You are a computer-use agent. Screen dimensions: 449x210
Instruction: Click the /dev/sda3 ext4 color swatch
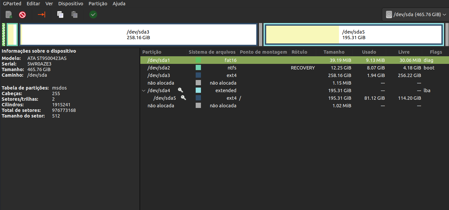(x=198, y=75)
